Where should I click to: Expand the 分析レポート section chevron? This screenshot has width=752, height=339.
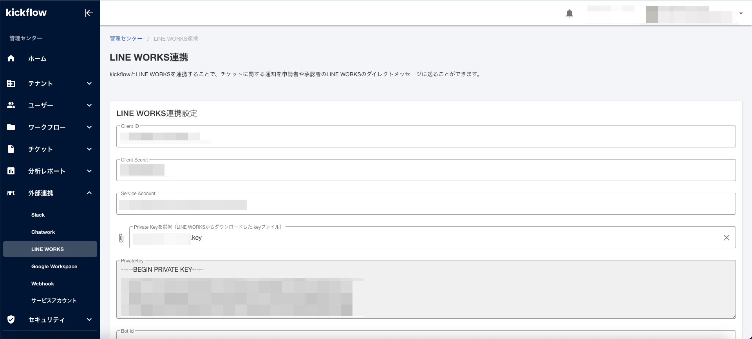tap(89, 171)
